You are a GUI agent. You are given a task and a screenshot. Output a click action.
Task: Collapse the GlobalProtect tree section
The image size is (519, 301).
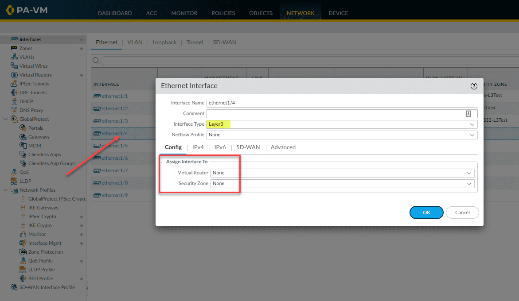(5, 119)
